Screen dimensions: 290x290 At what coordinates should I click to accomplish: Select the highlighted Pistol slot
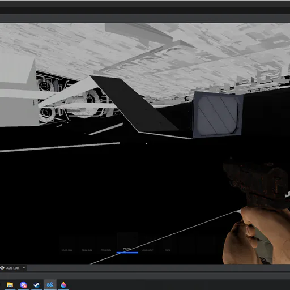tap(127, 243)
